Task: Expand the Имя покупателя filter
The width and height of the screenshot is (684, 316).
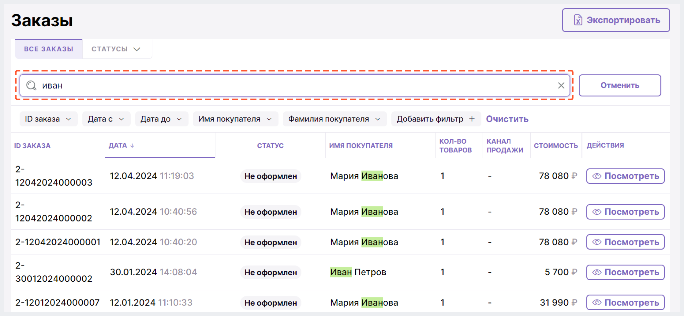Action: click(235, 119)
